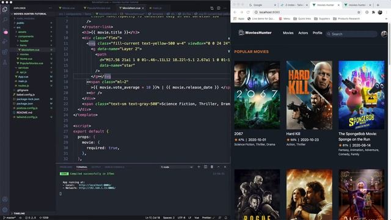This screenshot has height=220, width=391.
Task: Click the split editor right icon
Action: point(219,8)
